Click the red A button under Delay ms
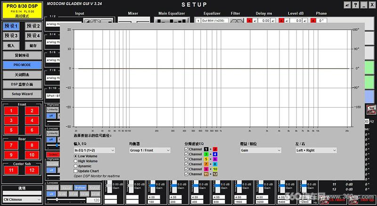This screenshot has width=377, height=206. point(249,21)
